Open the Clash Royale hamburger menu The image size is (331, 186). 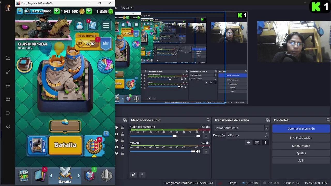106,25
